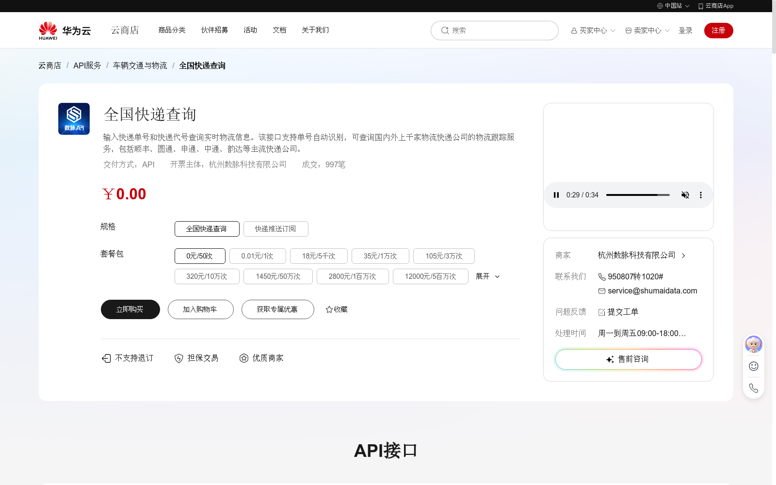The width and height of the screenshot is (776, 485).
Task: Choose the 18元/5千次 package
Action: click(319, 256)
